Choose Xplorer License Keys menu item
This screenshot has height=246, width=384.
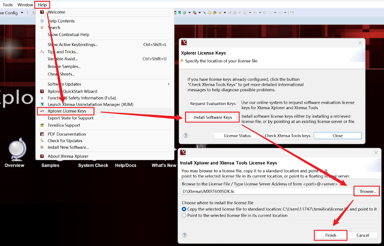67,111
